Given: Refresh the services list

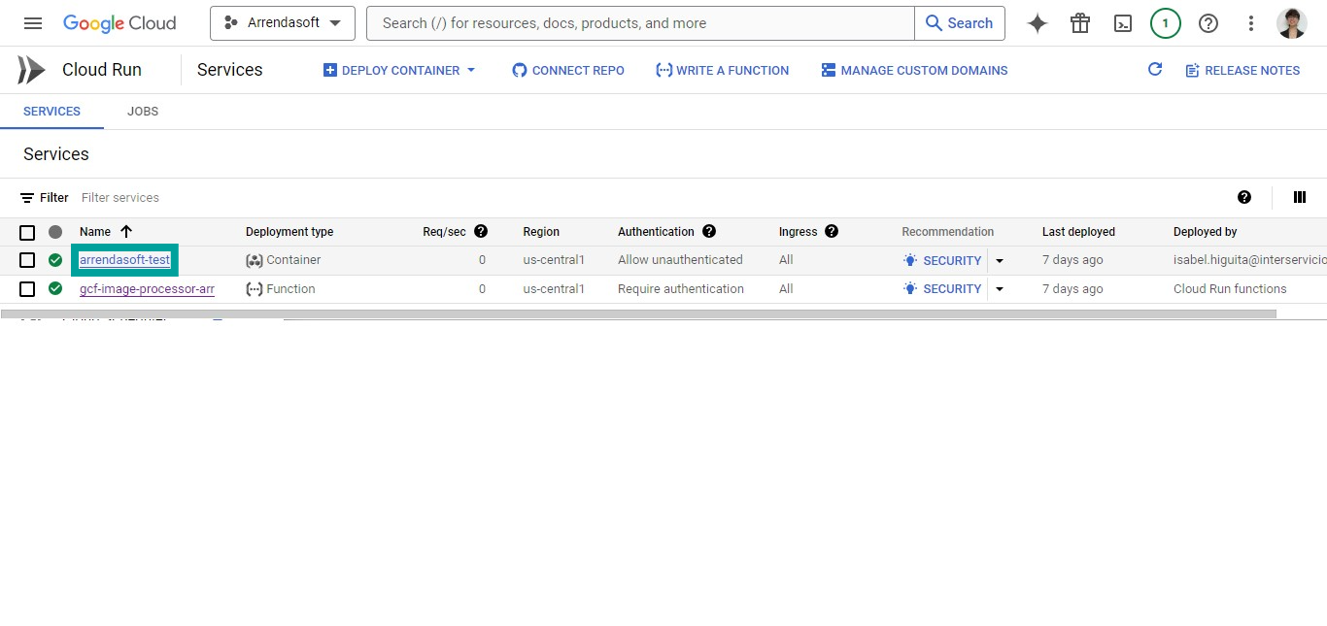Looking at the screenshot, I should pos(1155,69).
